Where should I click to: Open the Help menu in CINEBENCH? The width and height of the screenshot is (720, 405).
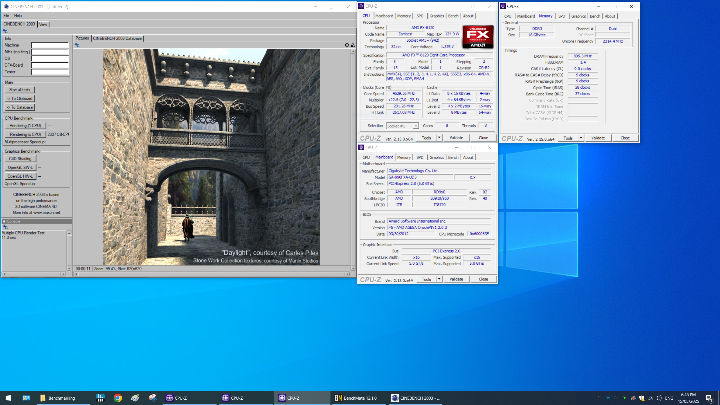click(x=18, y=15)
